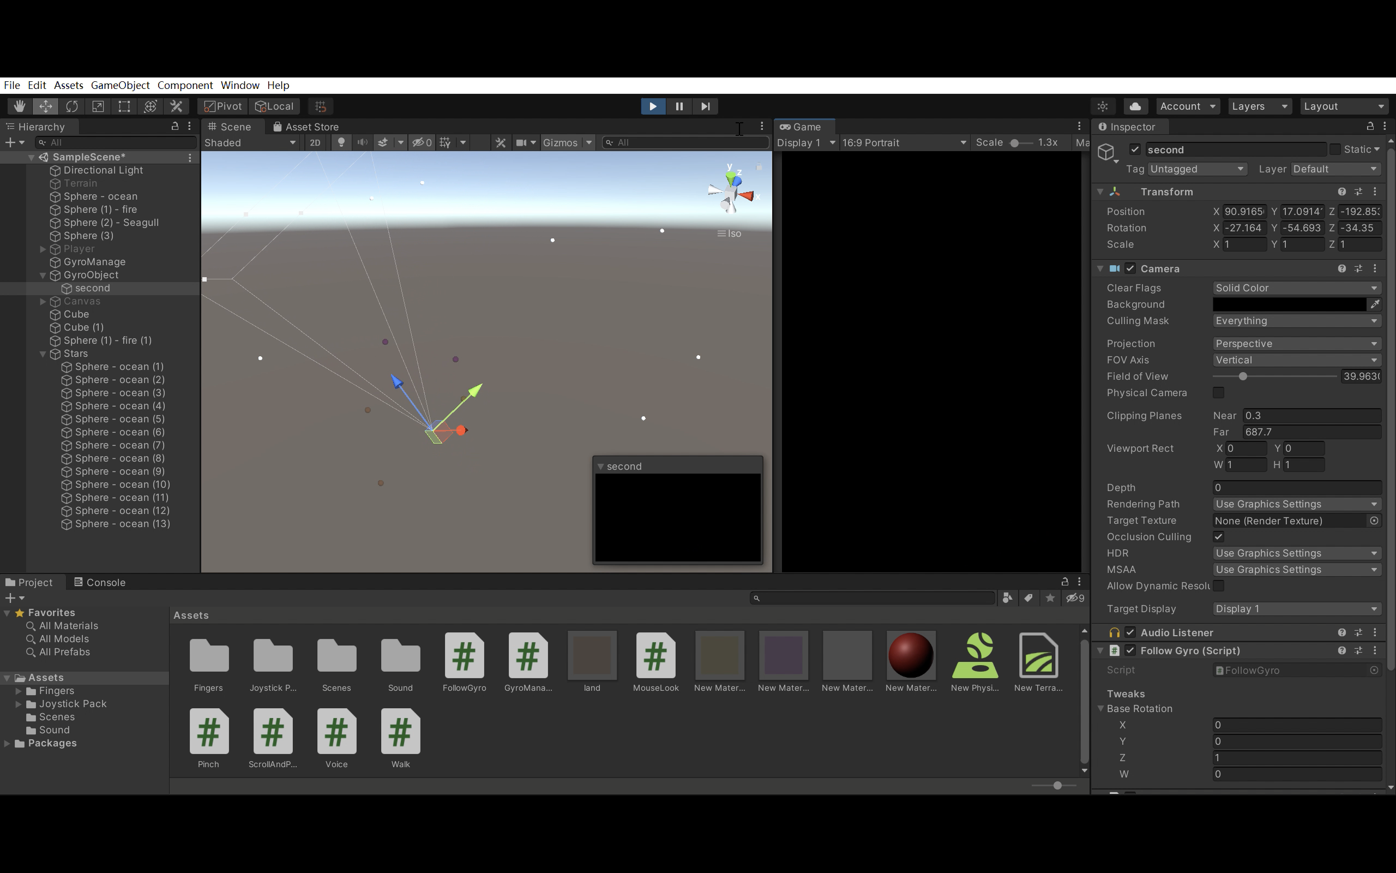Select the Rotate tool
The image size is (1396, 873).
(72, 106)
